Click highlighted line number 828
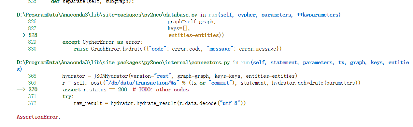Viewport: 413px width, 127px height. click(33, 35)
